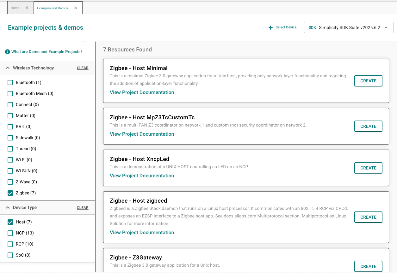Clear the Device Type filters
The image size is (397, 273).
point(83,208)
